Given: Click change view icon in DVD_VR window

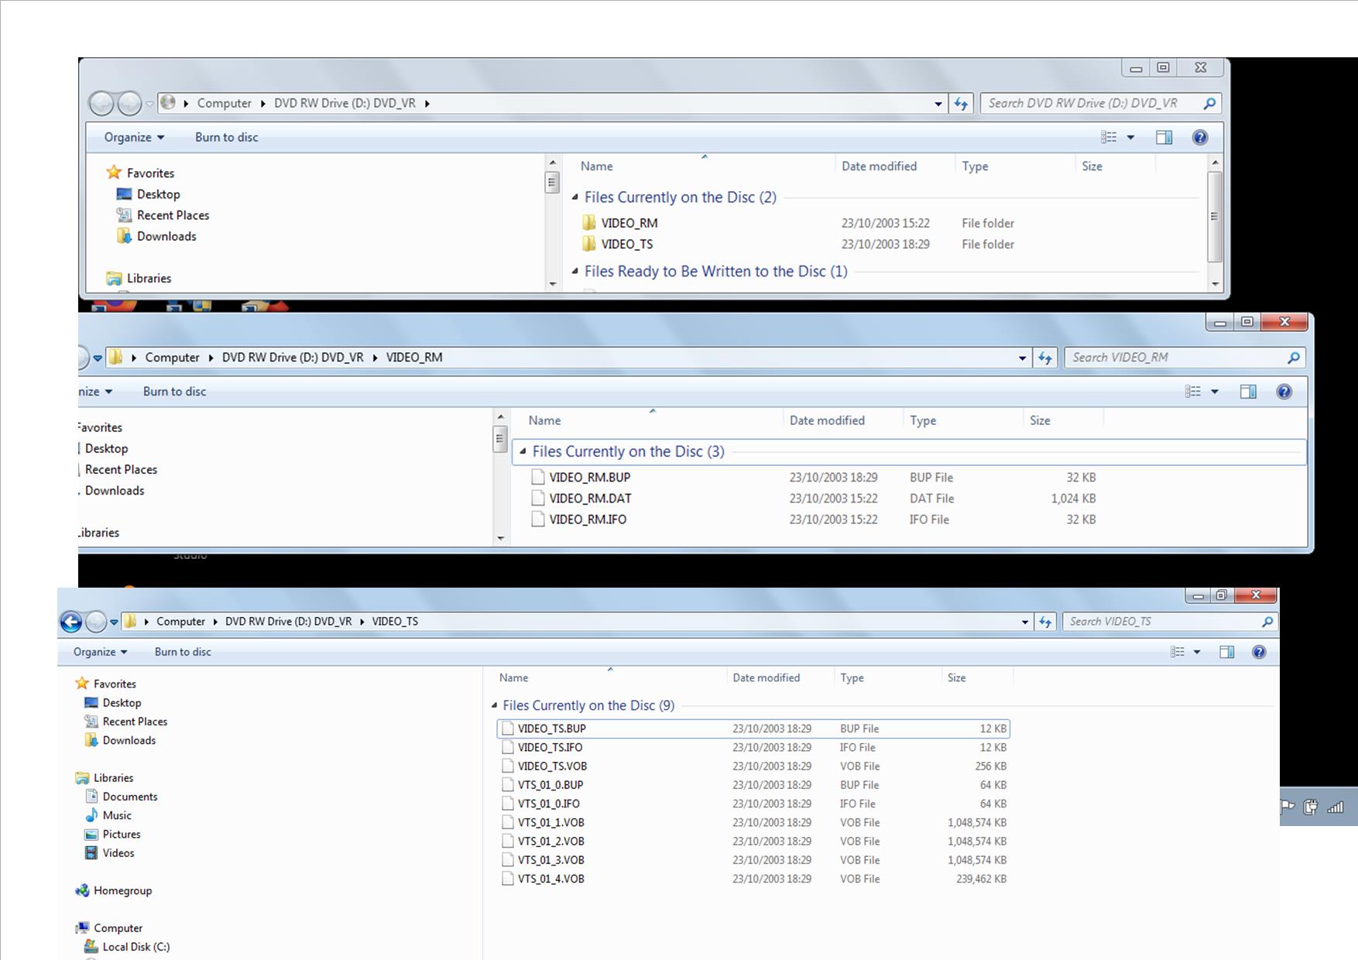Looking at the screenshot, I should pyautogui.click(x=1109, y=137).
